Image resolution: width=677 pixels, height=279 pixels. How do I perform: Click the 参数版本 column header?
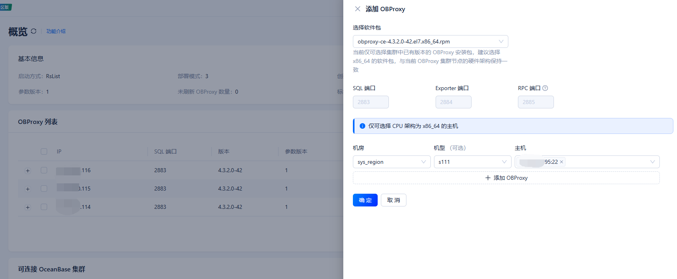click(296, 151)
